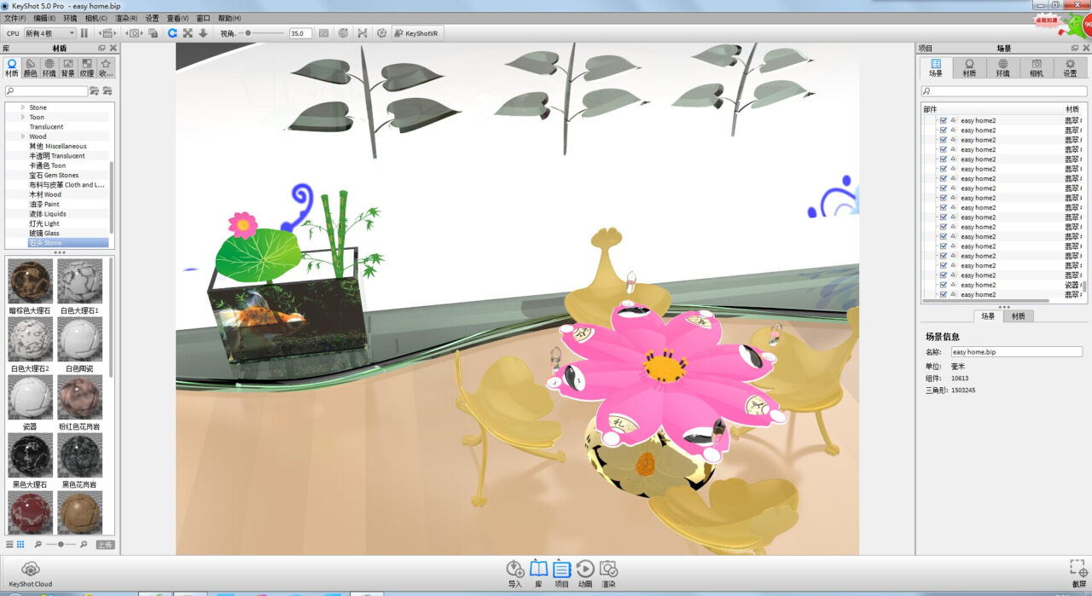
Task: Disable visibility of the last easy home2 part
Action: [x=943, y=294]
